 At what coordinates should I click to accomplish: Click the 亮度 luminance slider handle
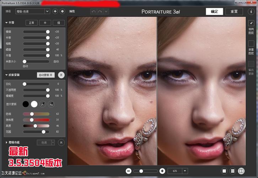click(x=36, y=126)
